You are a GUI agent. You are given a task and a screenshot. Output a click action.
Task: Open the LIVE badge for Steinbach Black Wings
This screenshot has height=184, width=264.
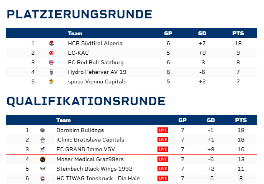(x=163, y=169)
